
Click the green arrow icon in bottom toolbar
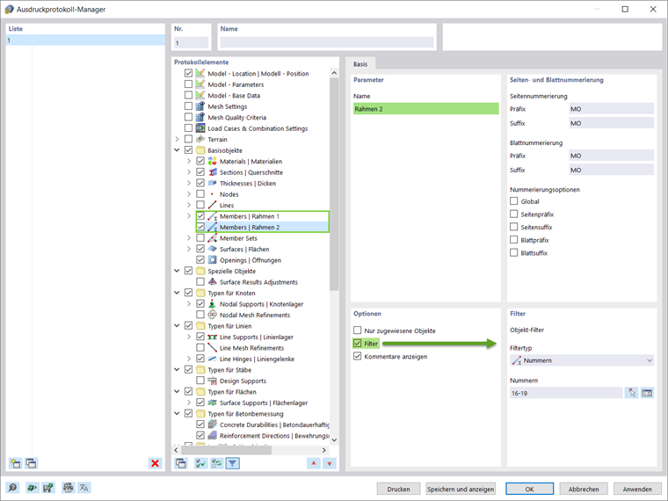32,487
